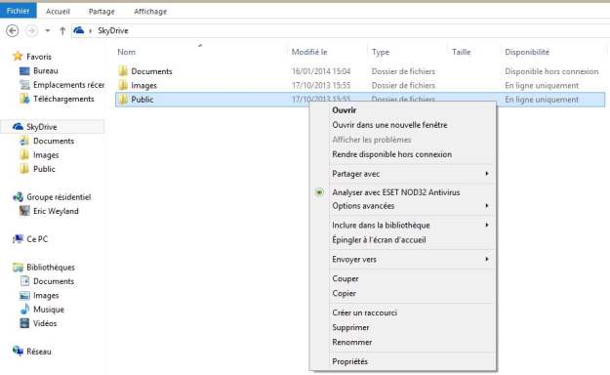Select Eric Weyland user in sidebar
The height and width of the screenshot is (375, 610).
[56, 211]
